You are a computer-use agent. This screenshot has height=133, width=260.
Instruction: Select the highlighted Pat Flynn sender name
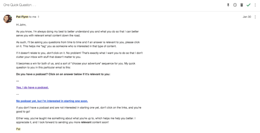point(22,17)
